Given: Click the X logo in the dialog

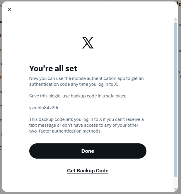Looking at the screenshot, I should tap(88, 43).
